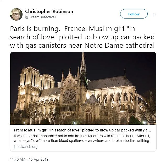The width and height of the screenshot is (166, 163).
Task: Click the rose window in the cathedral photo
Action: 69,96
